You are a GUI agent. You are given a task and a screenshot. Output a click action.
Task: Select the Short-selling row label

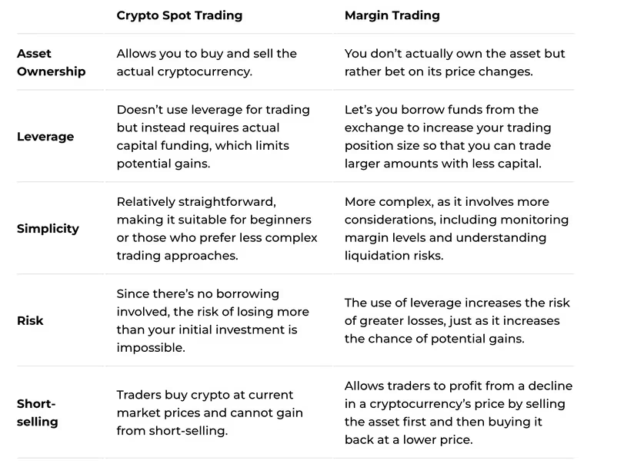pos(38,412)
